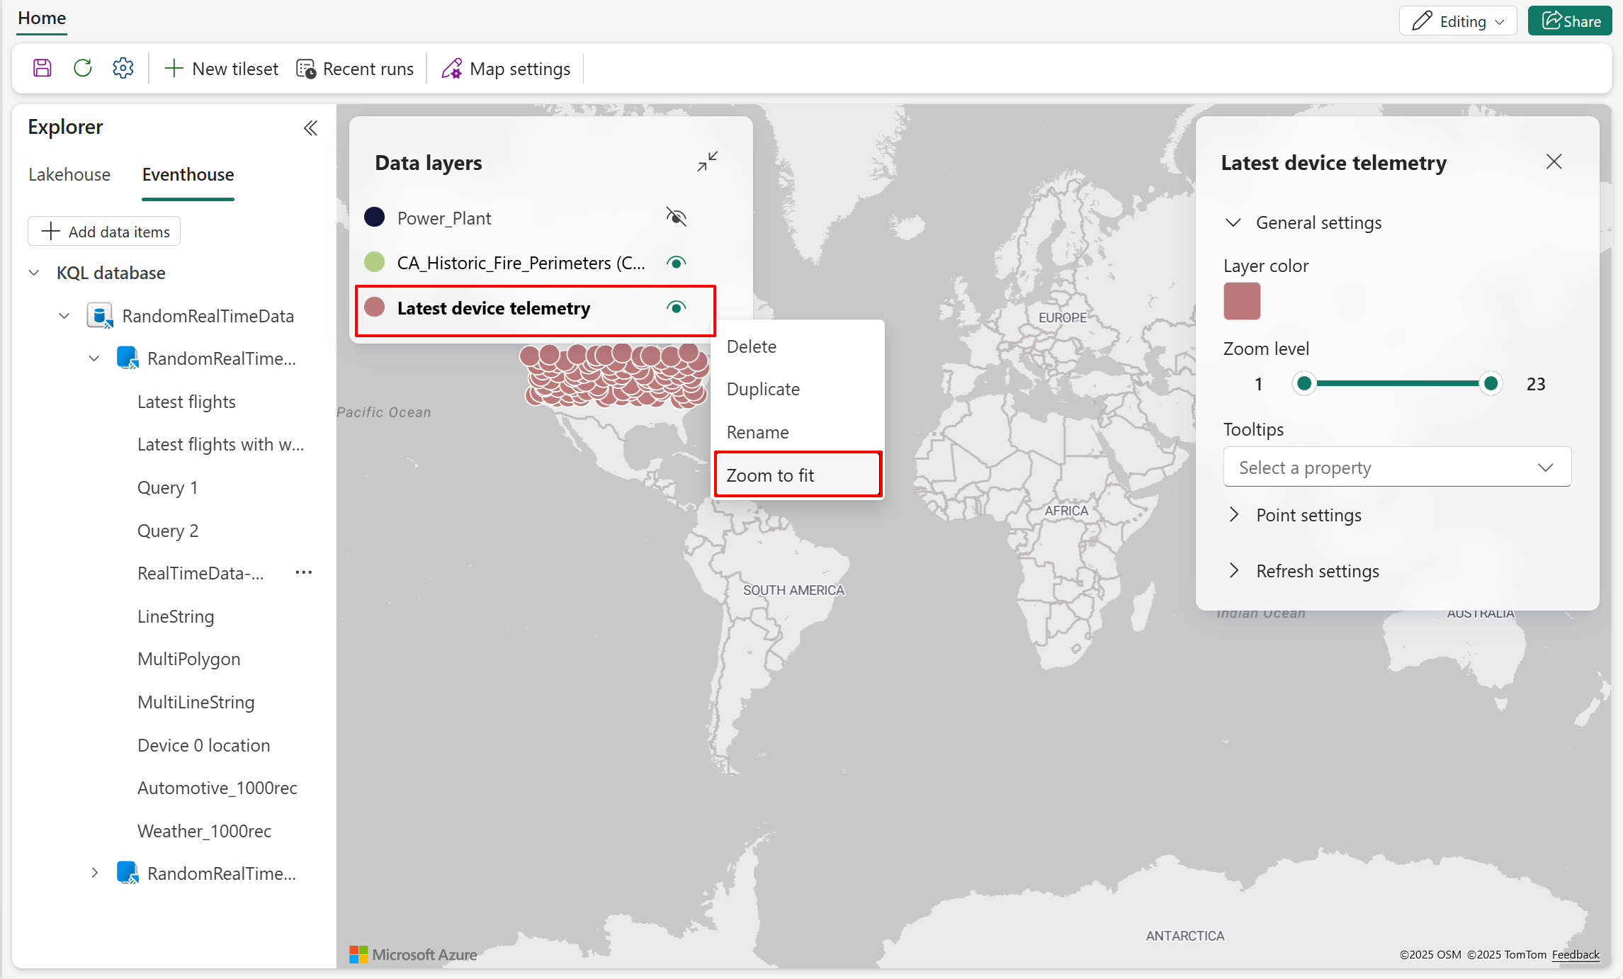Open more options for RealTimeData item
Image resolution: width=1623 pixels, height=979 pixels.
(x=304, y=572)
